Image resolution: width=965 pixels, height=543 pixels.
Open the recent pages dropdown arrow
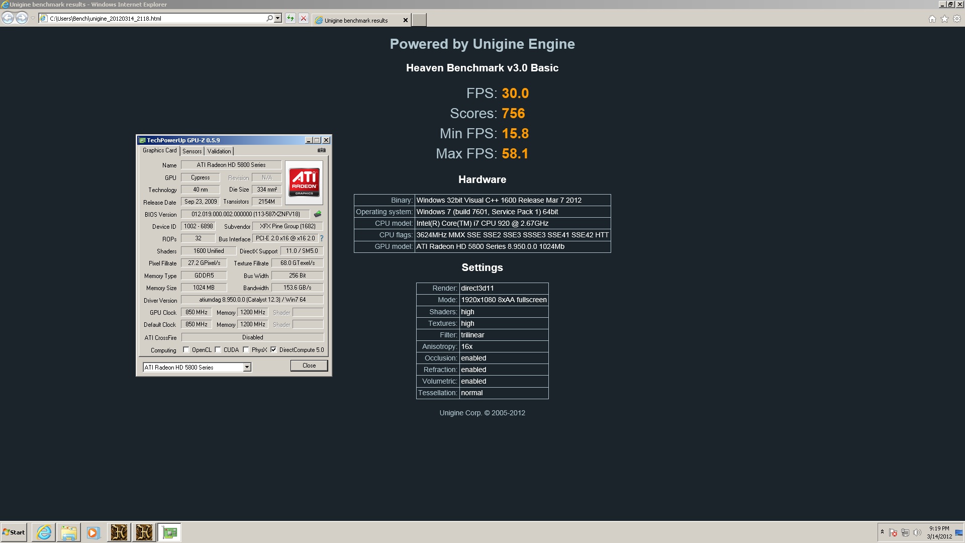pos(33,19)
